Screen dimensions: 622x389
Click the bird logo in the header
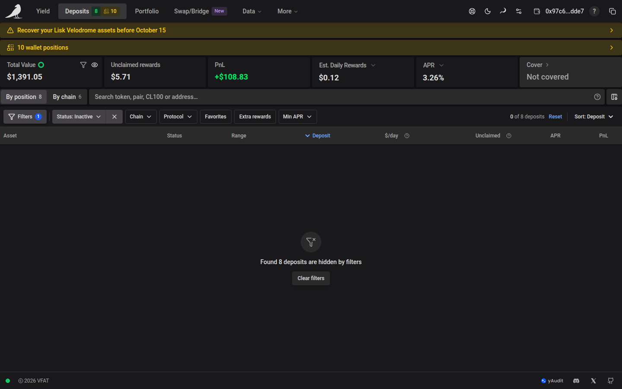14,11
